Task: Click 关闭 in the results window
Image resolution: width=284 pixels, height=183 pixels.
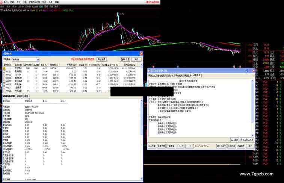Action: point(136,59)
